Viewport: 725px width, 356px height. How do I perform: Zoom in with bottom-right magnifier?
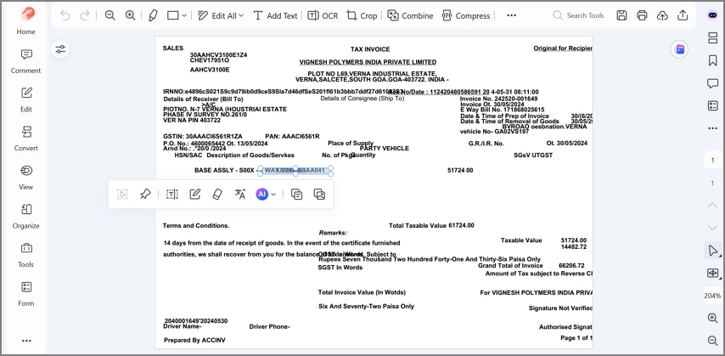point(712,318)
